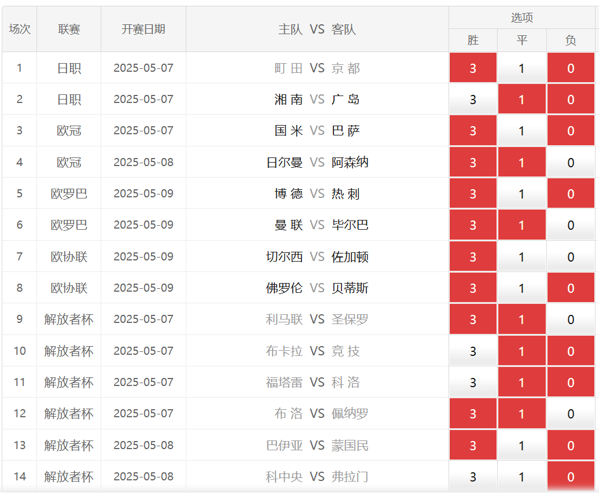Viewport: 599px width, 496px height.
Task: Click the 负 sub-header
Action: pyautogui.click(x=571, y=40)
